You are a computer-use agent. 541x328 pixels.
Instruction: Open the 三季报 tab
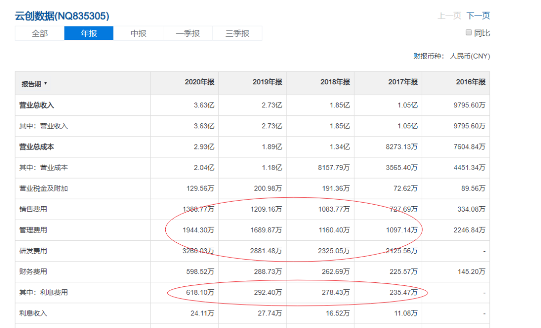237,33
